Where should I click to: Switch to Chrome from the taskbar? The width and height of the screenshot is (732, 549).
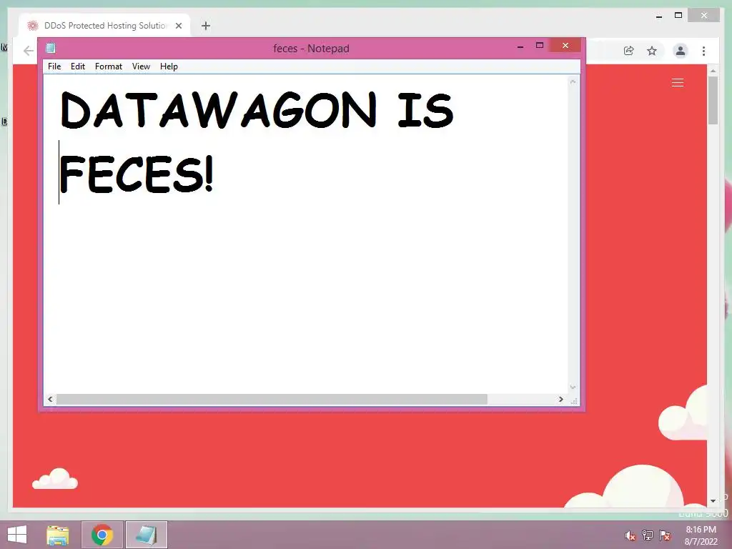click(102, 535)
